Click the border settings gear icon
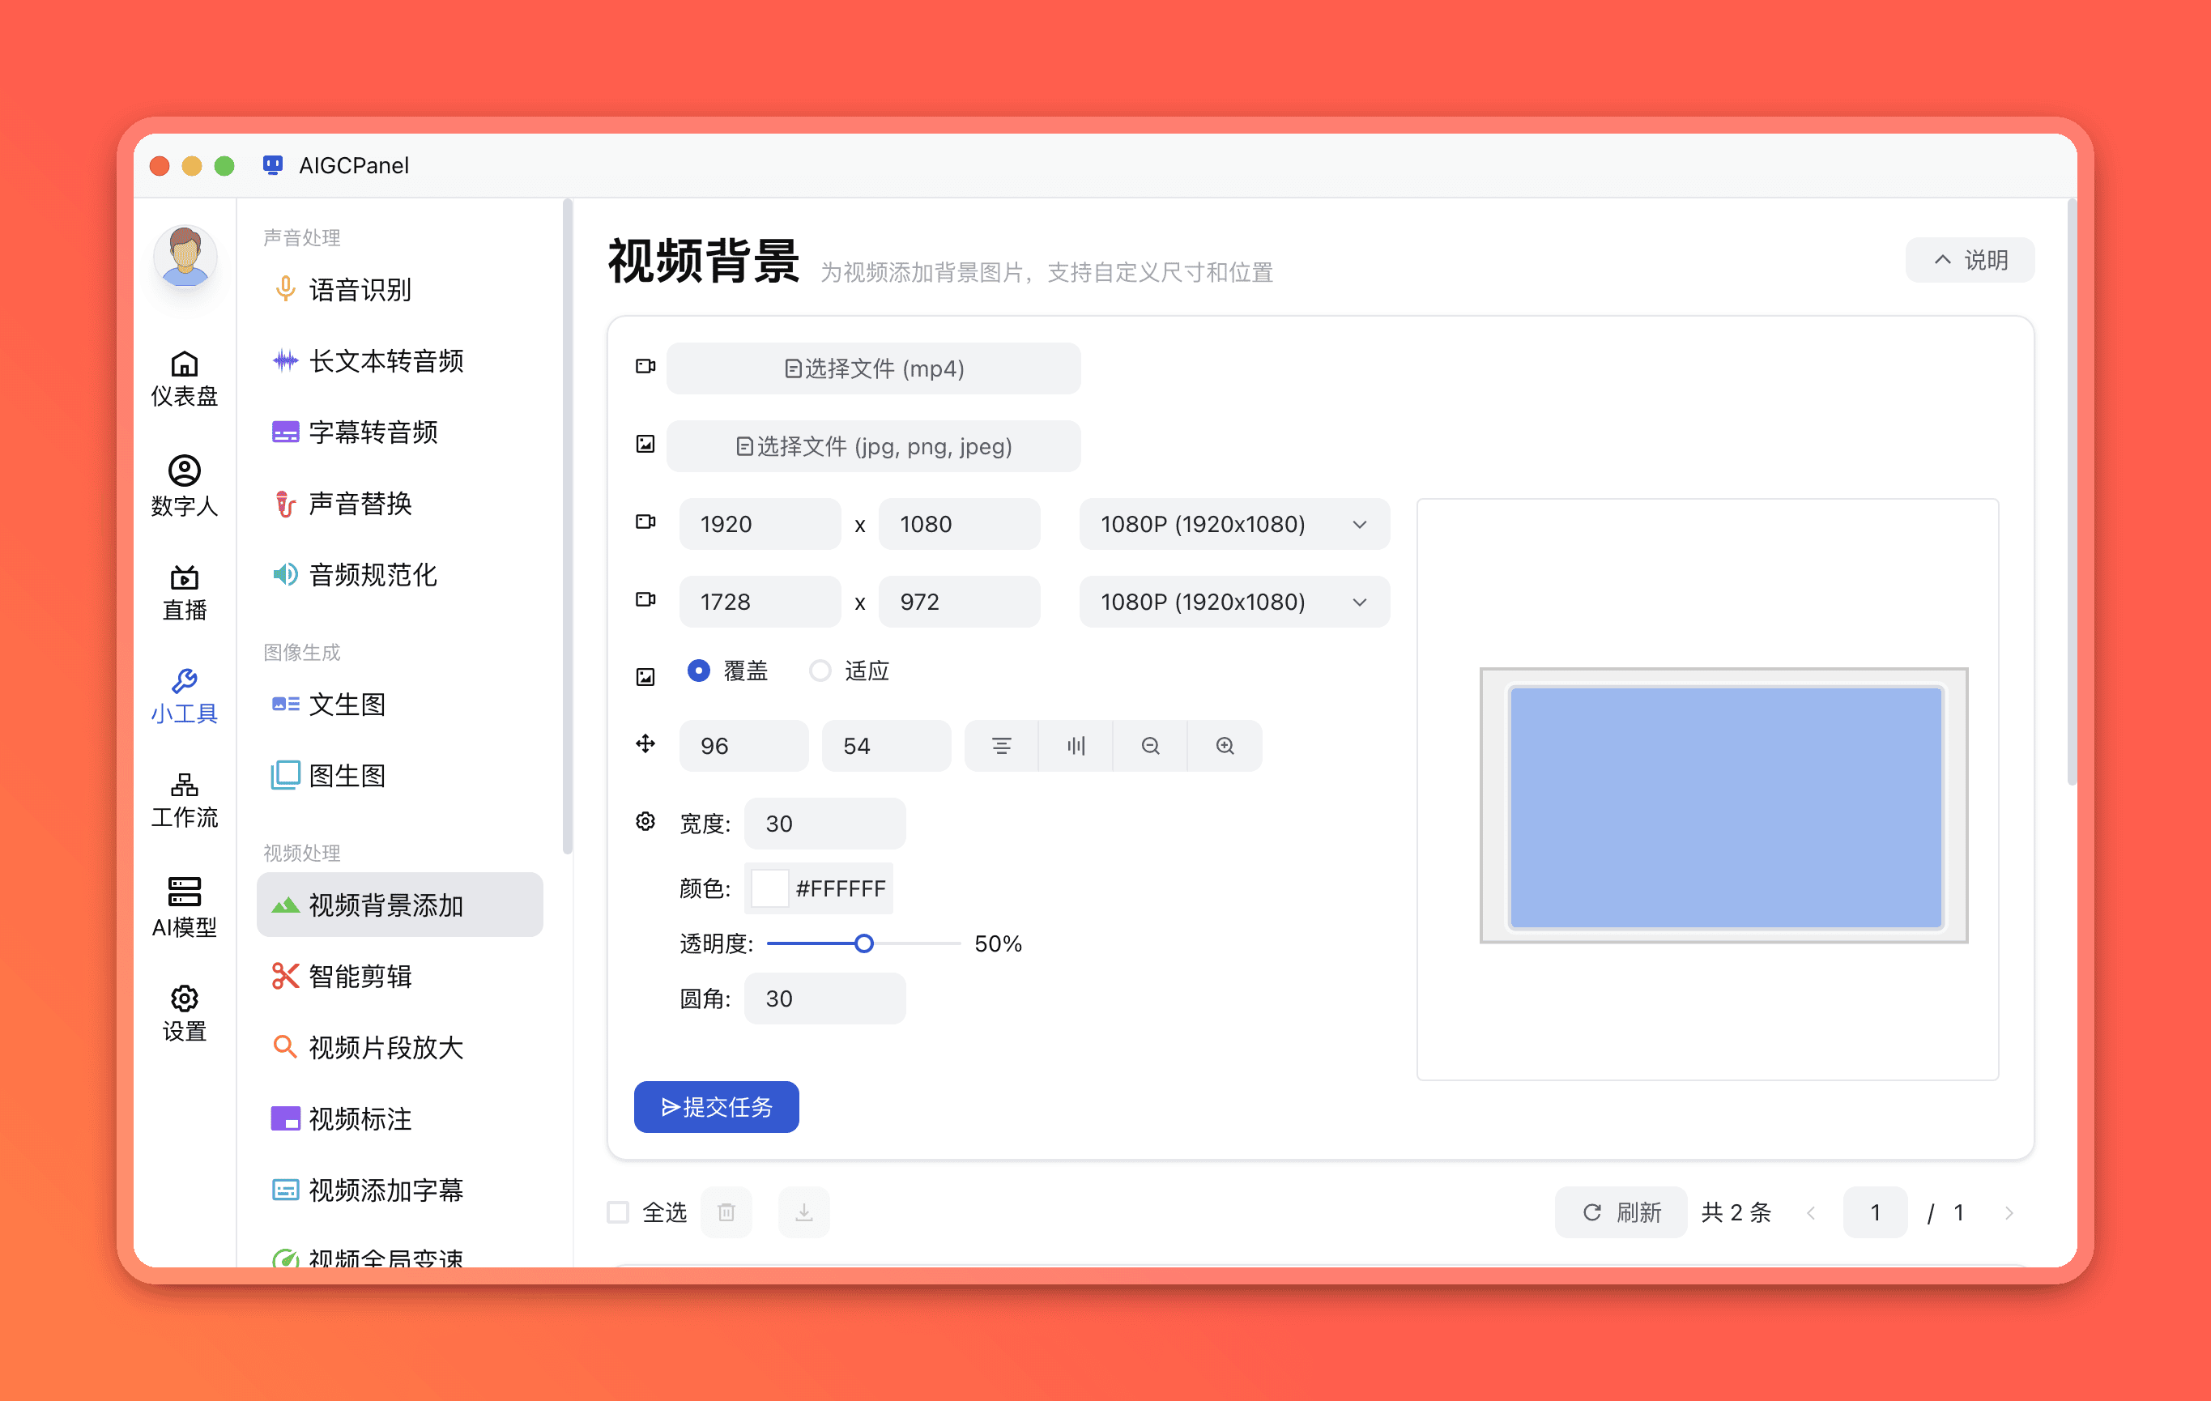Screen dimensions: 2211x1401 coord(645,822)
